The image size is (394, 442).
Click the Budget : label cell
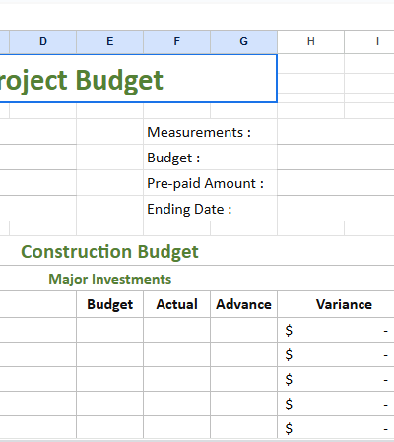pyautogui.click(x=210, y=158)
